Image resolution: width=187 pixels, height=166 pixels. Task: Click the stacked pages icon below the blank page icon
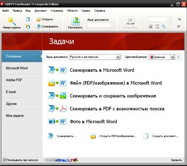coord(28,26)
